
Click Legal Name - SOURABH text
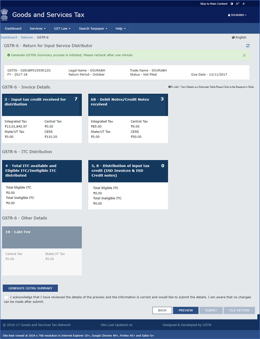87,70
